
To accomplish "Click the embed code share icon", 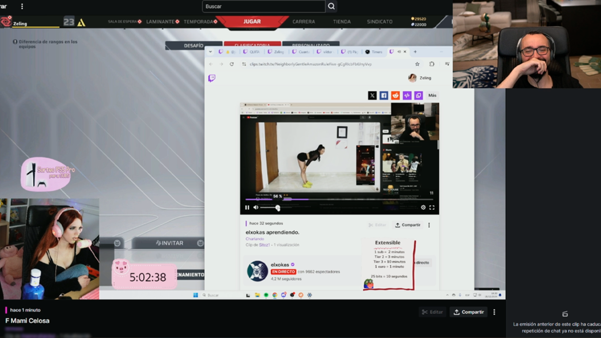I will [407, 95].
